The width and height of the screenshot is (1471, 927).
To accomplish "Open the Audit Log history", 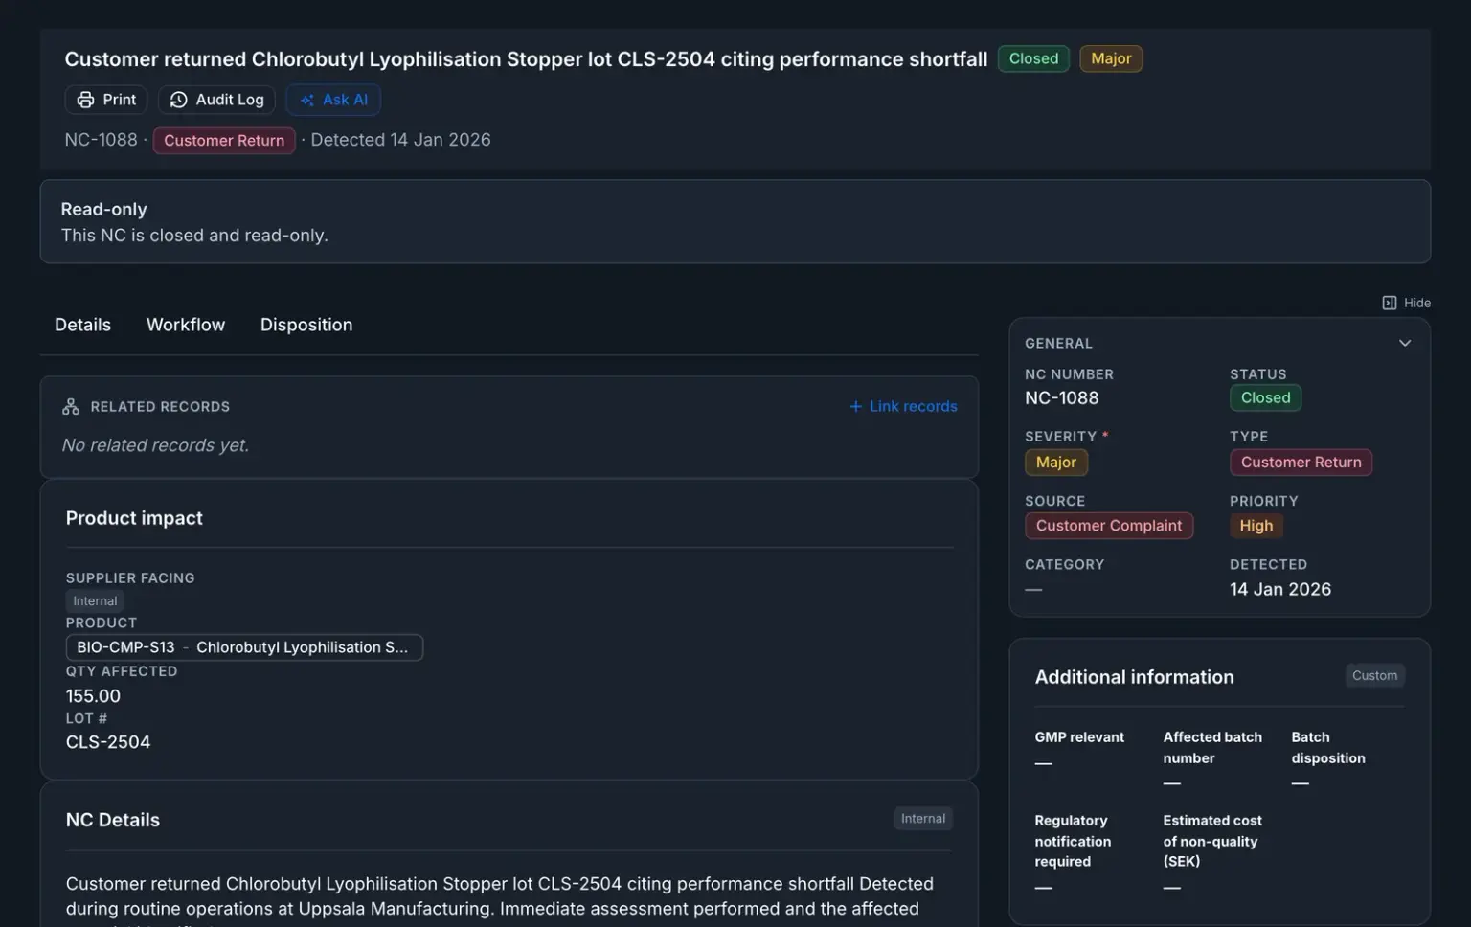I will click(216, 100).
